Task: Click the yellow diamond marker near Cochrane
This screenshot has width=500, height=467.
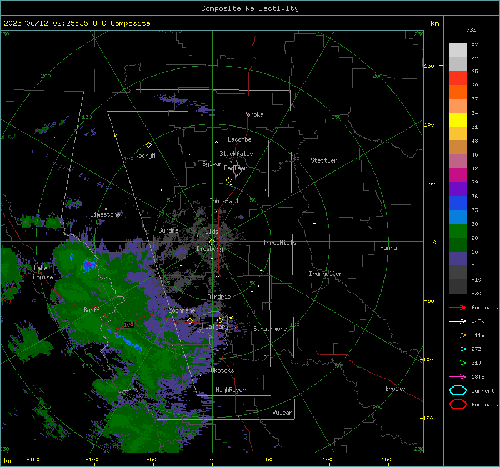Action: [190, 320]
